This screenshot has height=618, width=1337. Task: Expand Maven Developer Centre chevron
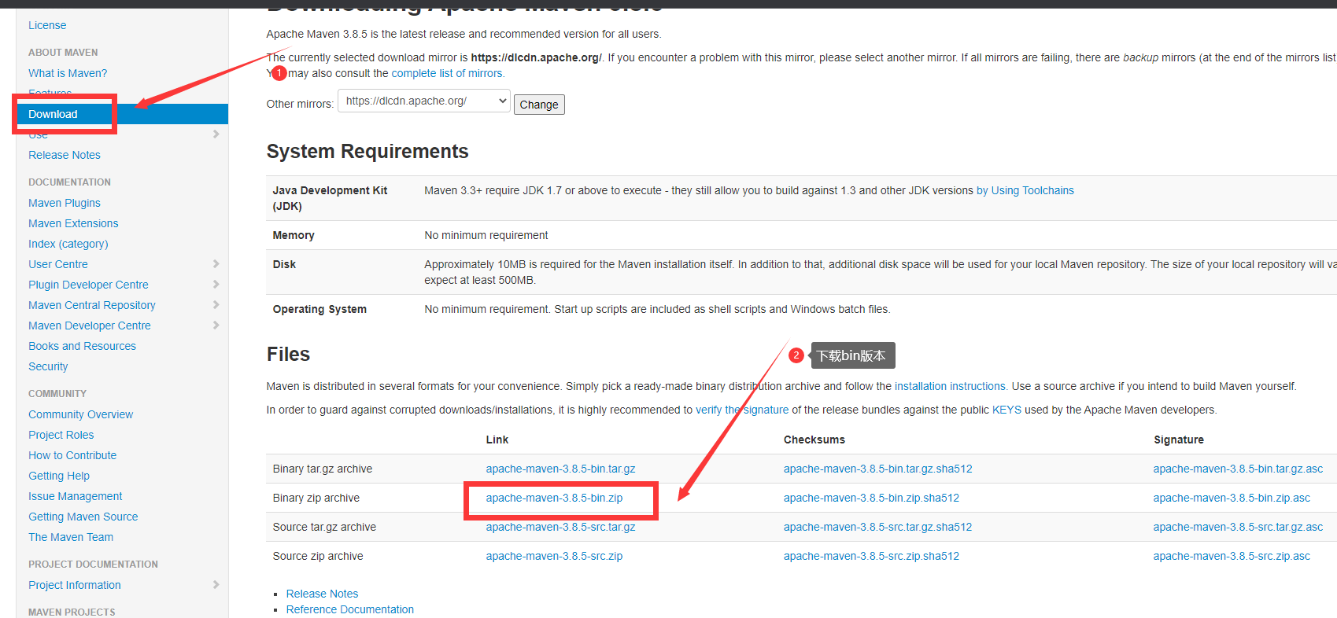point(216,326)
